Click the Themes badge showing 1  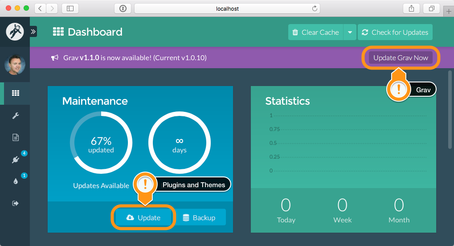[25, 175]
